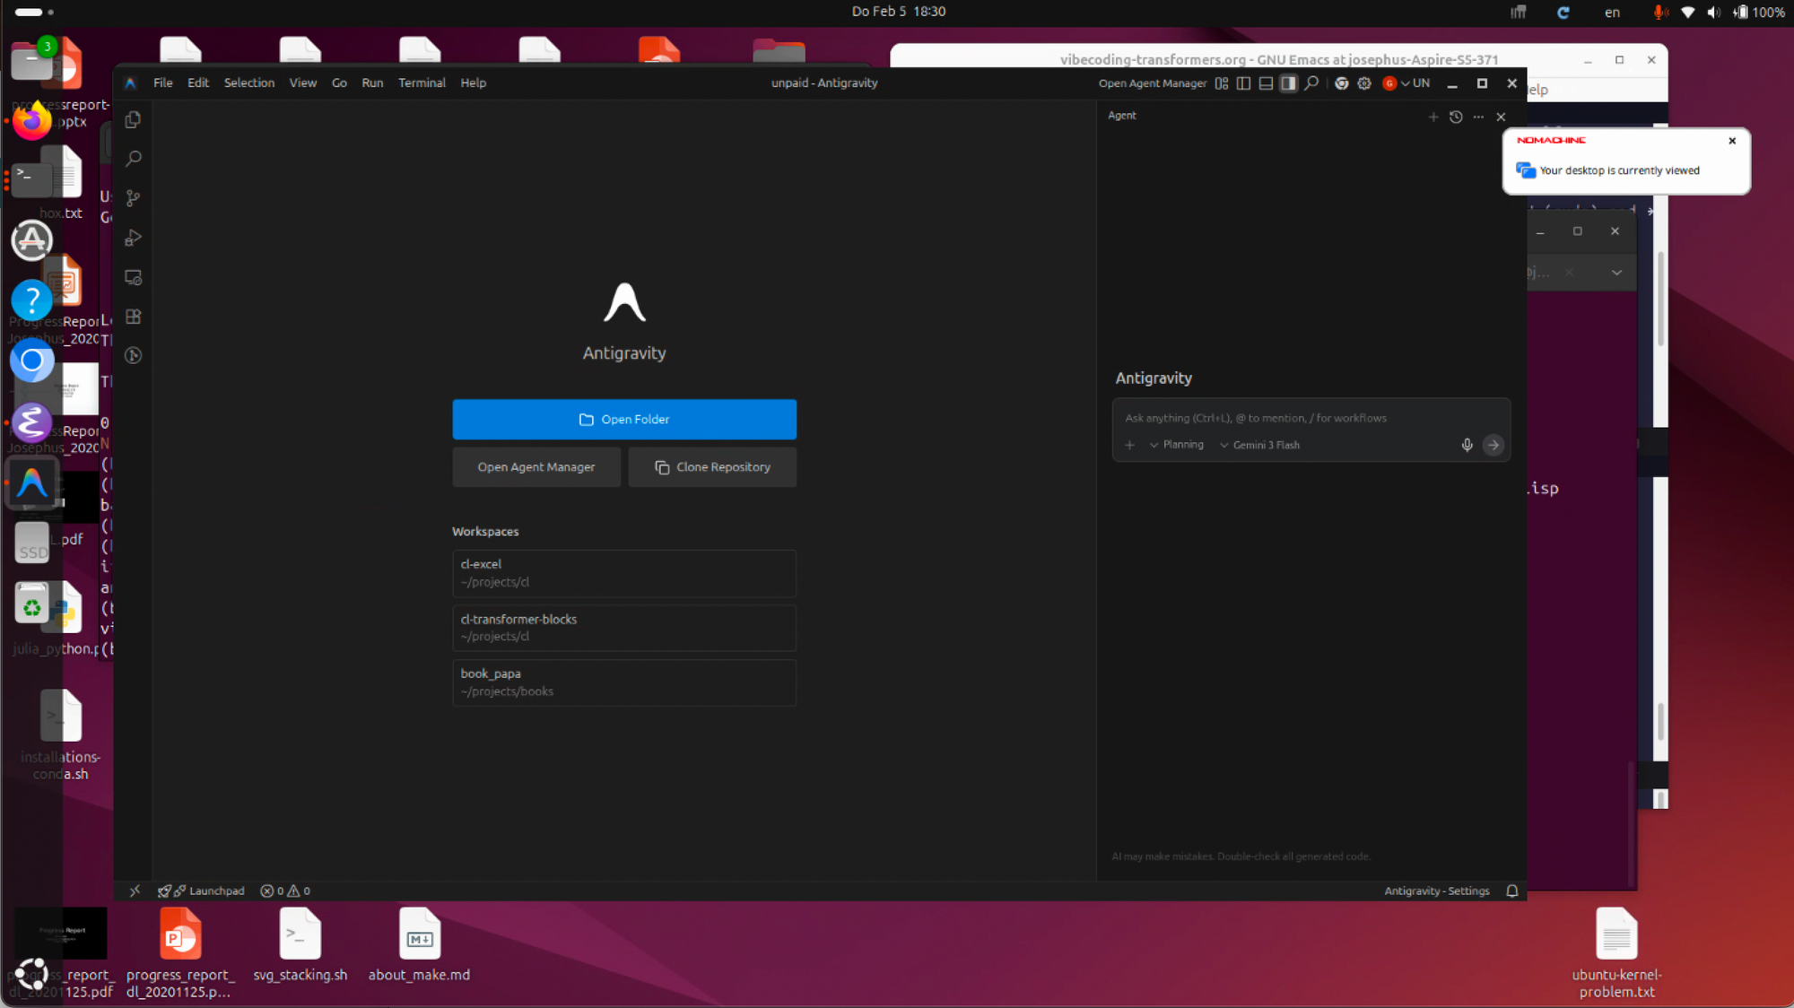Click the microphone icon in agent input

pyautogui.click(x=1467, y=445)
